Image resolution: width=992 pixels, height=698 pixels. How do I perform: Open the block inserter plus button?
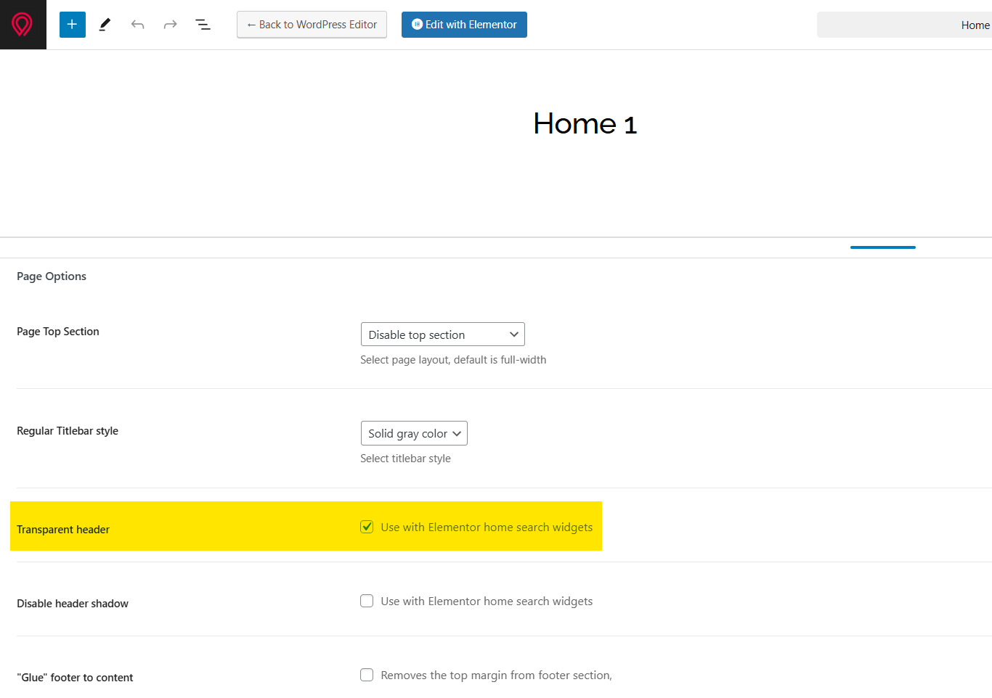click(72, 25)
